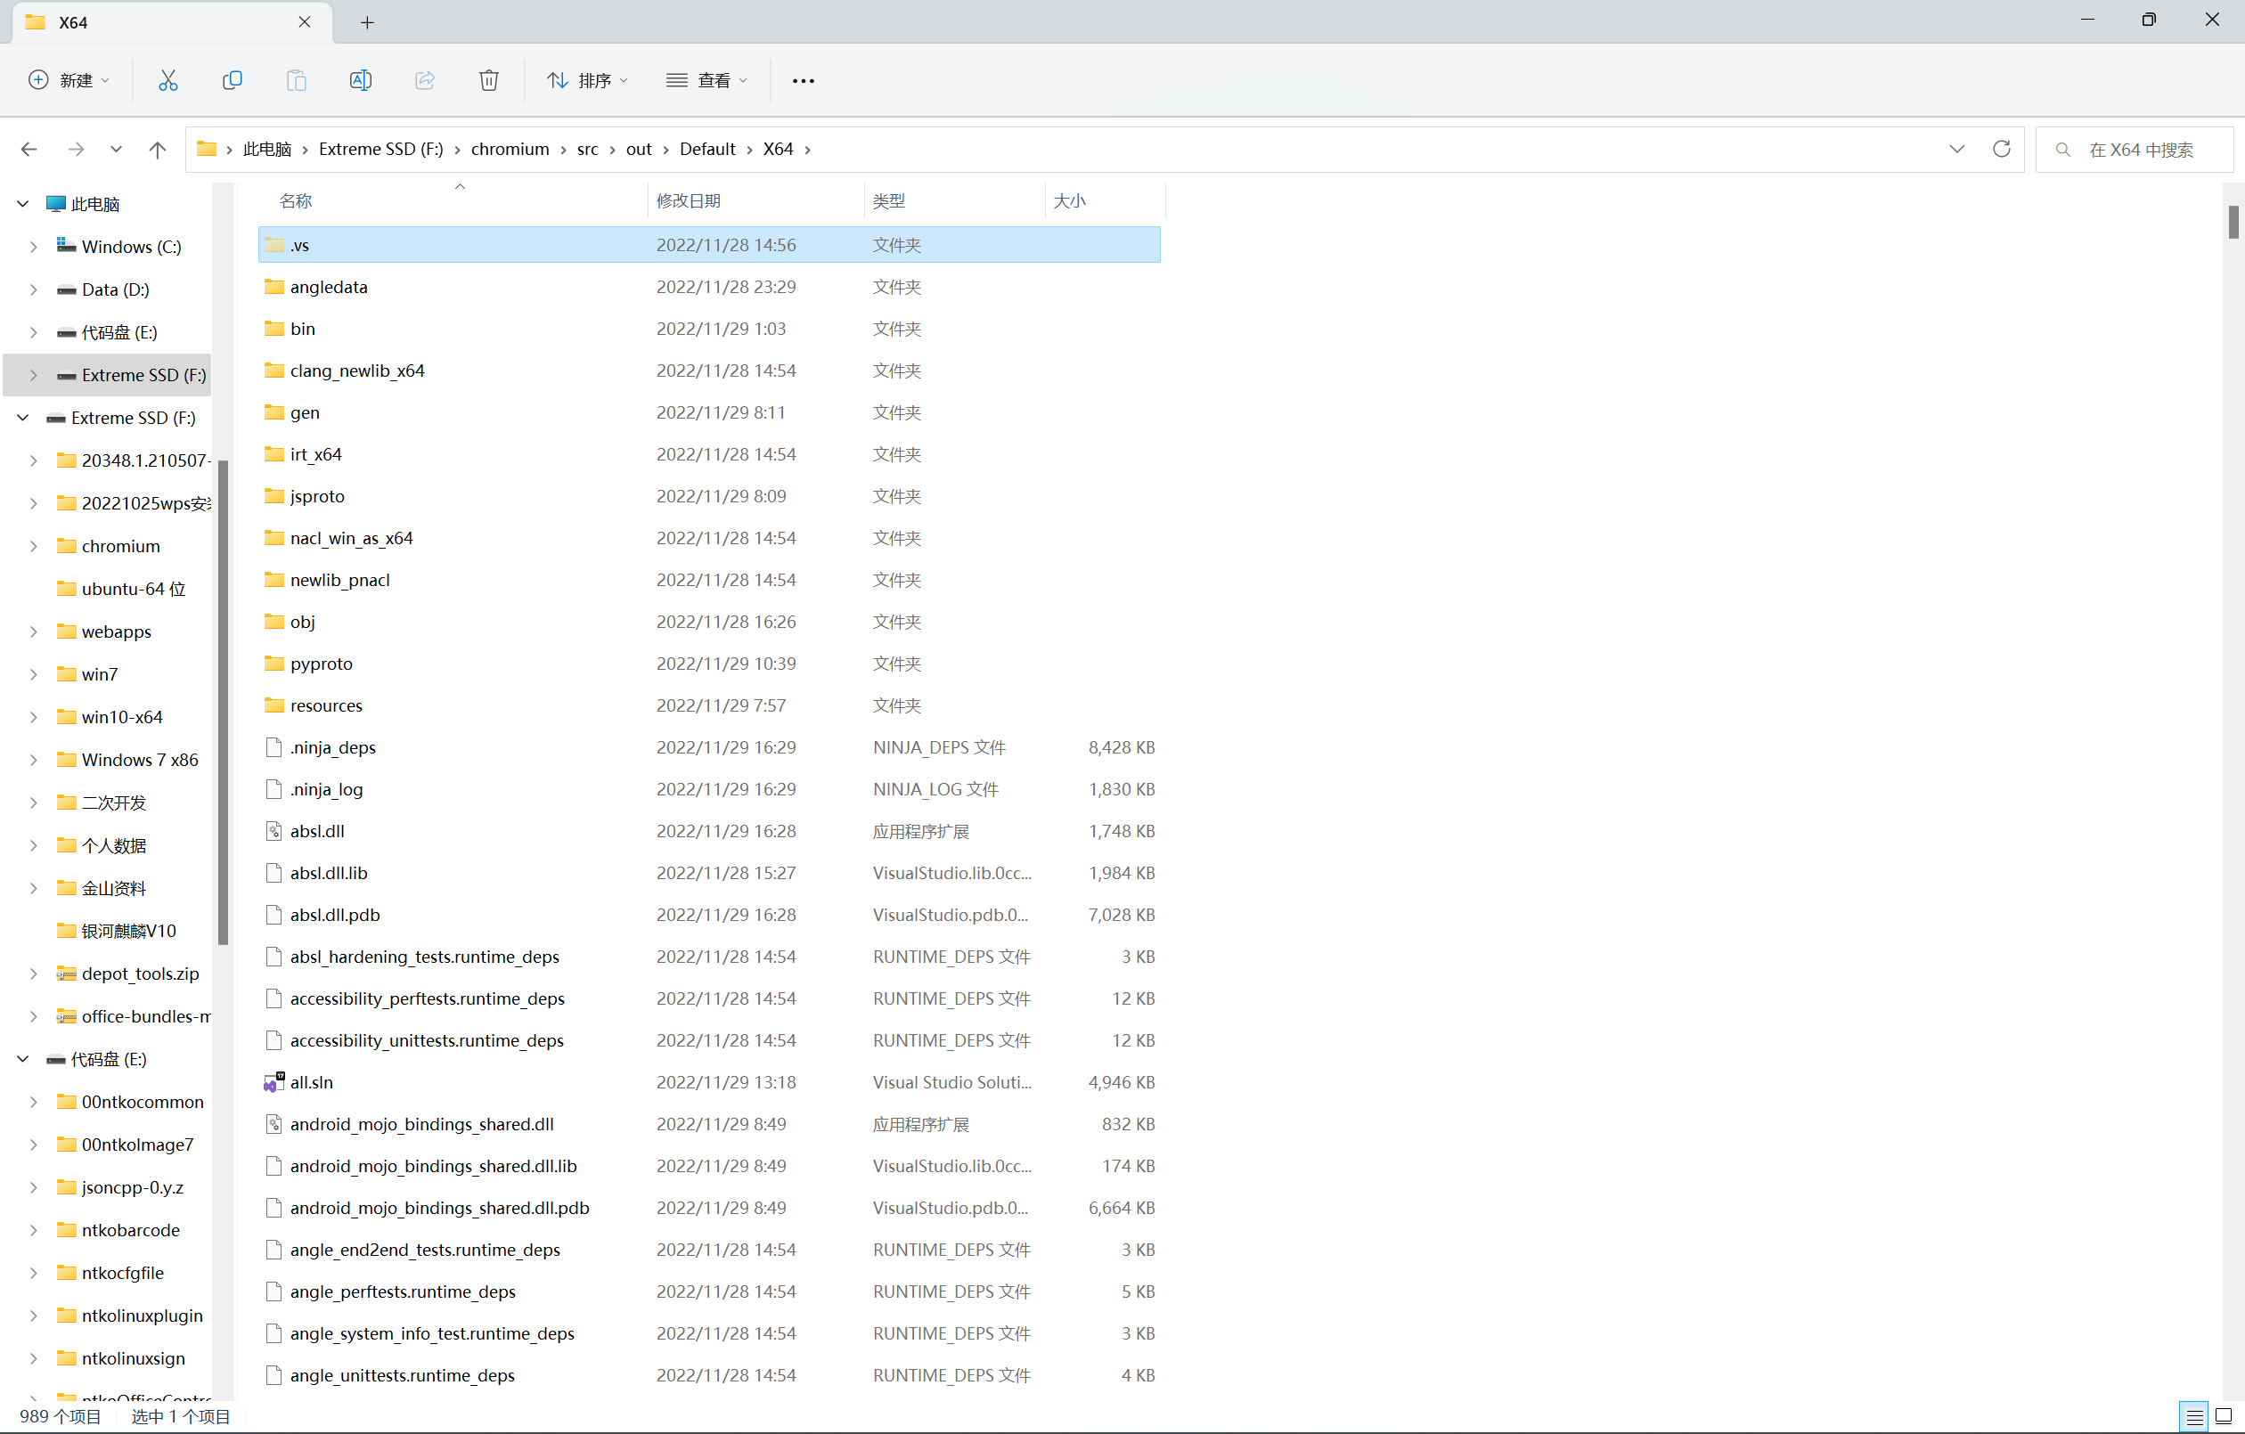Click the android_mojo_bindings_shared.dll file icon

pos(273,1123)
